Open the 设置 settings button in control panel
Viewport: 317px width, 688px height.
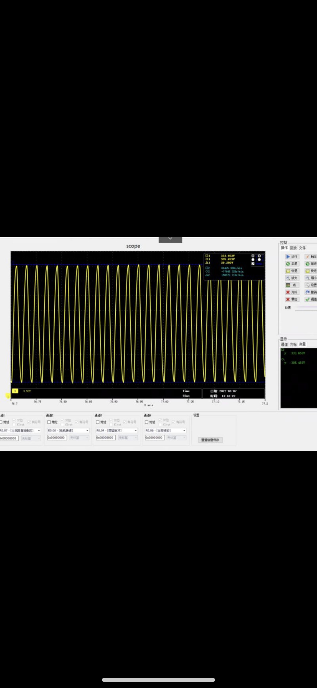(x=311, y=285)
